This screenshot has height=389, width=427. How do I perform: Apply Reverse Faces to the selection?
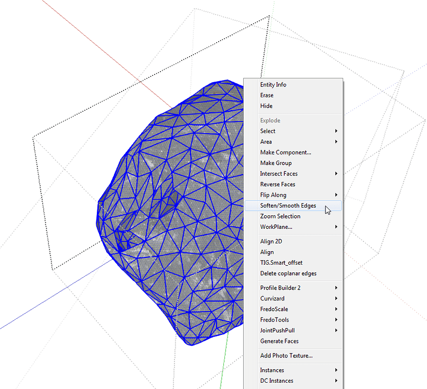pos(279,184)
